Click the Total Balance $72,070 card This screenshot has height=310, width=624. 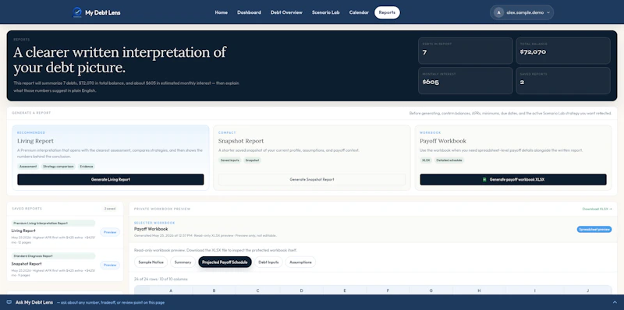[x=563, y=51]
